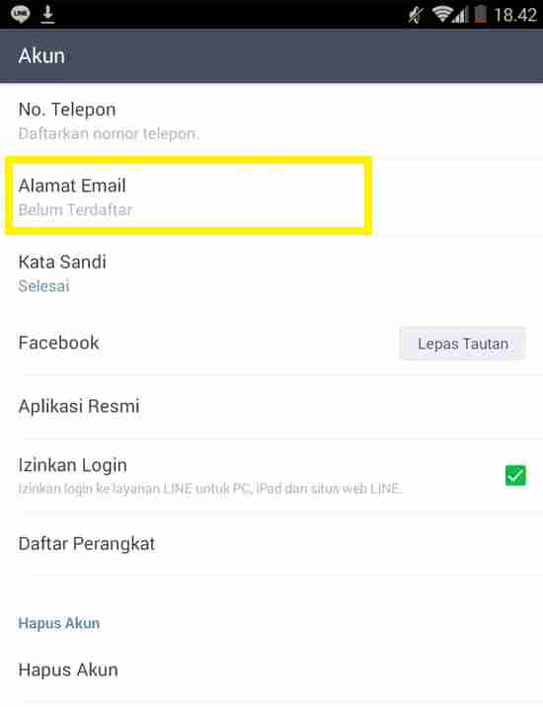Tap the LINE notification icon in status bar
This screenshot has height=707, width=543.
point(21,14)
